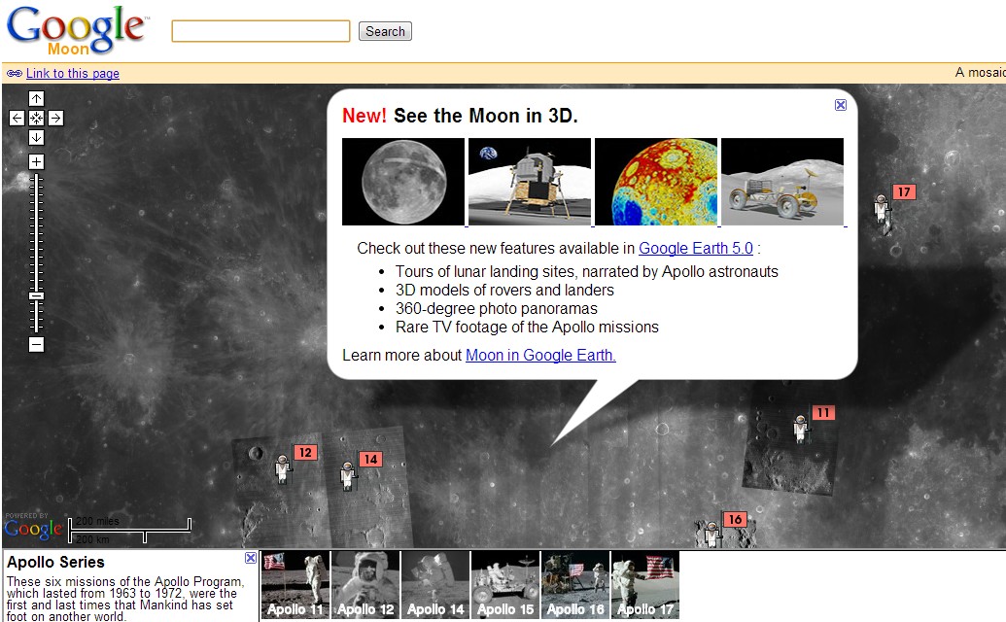Open the Link to this page link
This screenshot has height=622, width=1006.
[72, 73]
